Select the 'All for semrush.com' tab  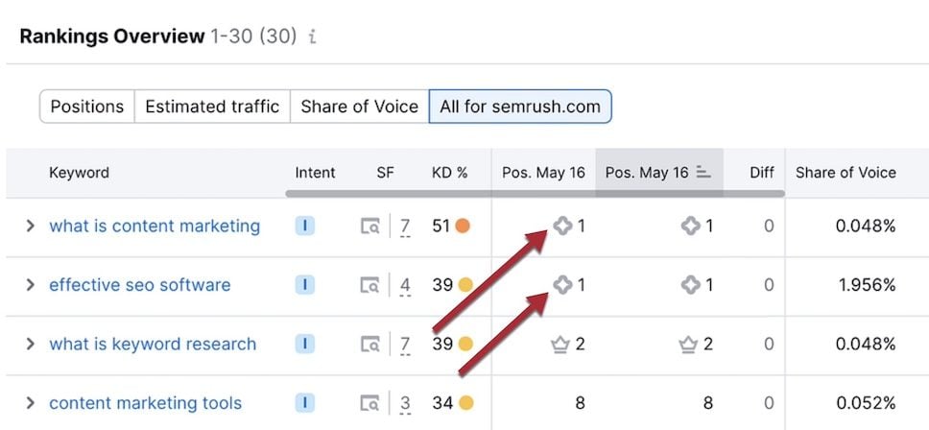[519, 107]
